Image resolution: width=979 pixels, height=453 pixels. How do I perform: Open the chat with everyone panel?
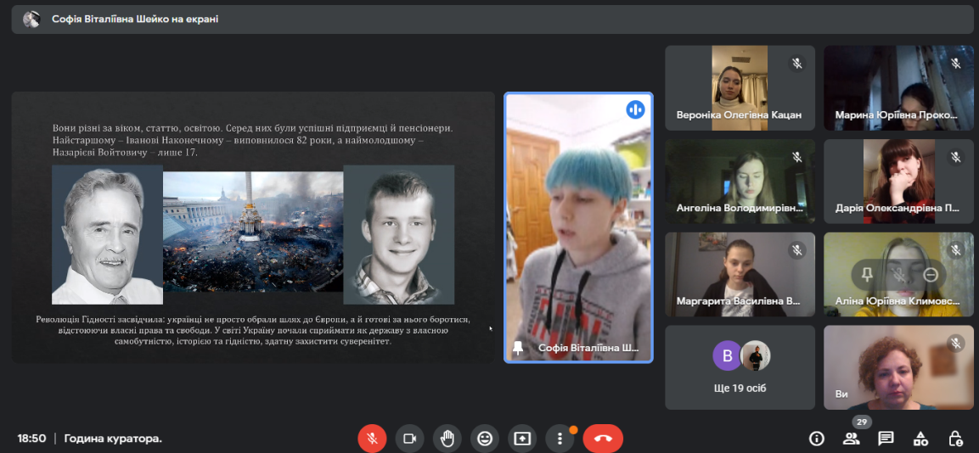886,439
